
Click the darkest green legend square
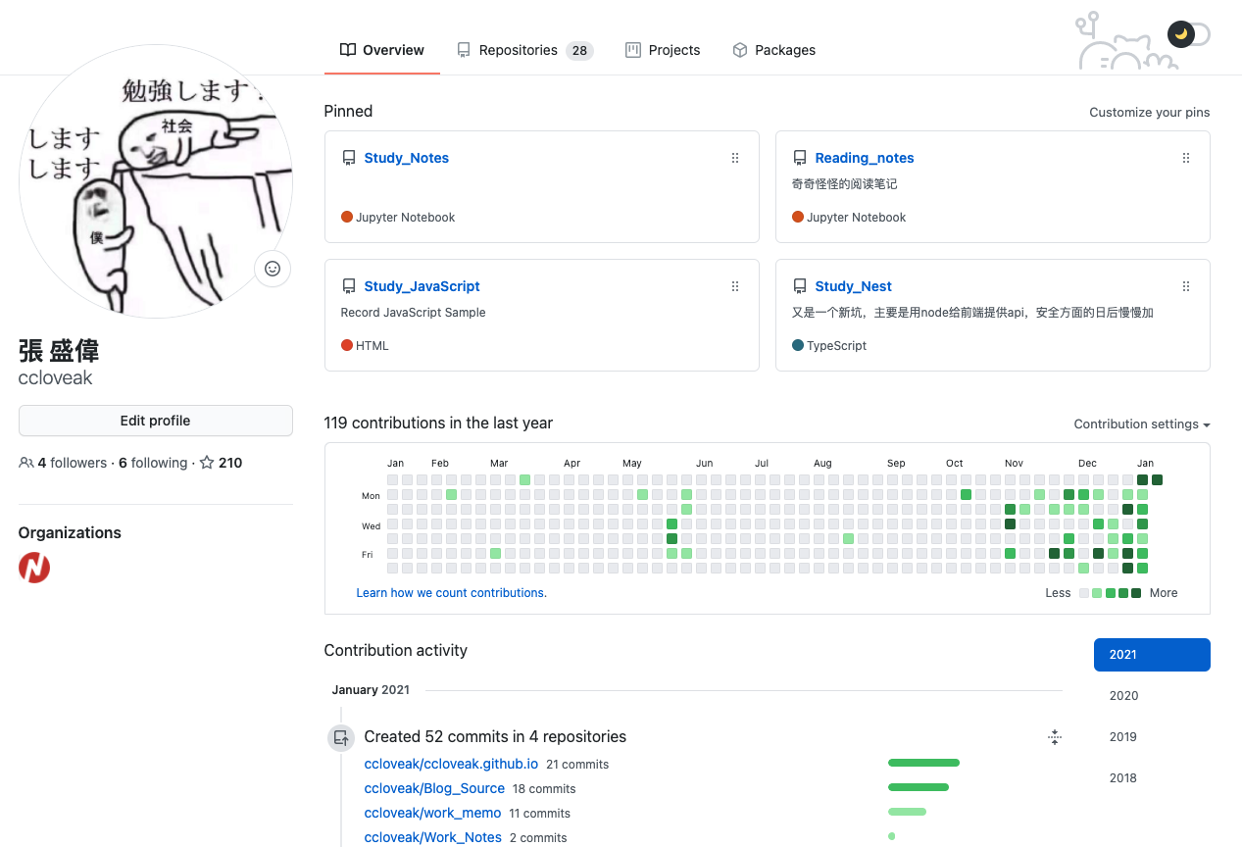[1136, 593]
